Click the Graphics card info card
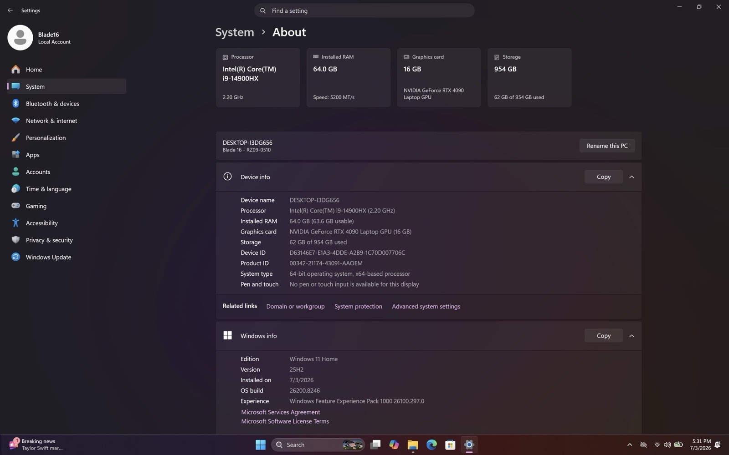The width and height of the screenshot is (729, 455). click(439, 77)
